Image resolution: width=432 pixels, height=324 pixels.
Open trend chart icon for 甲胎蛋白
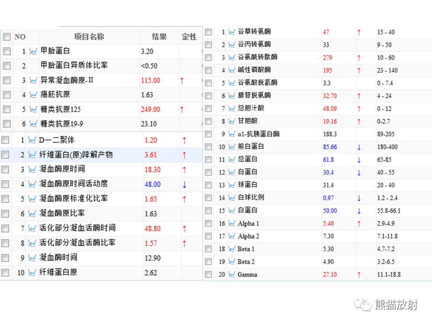[33, 51]
